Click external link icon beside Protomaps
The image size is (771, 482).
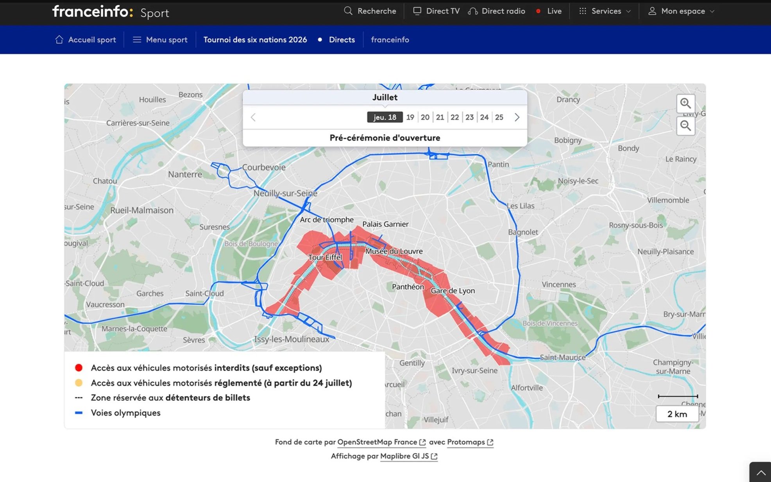[x=490, y=442]
